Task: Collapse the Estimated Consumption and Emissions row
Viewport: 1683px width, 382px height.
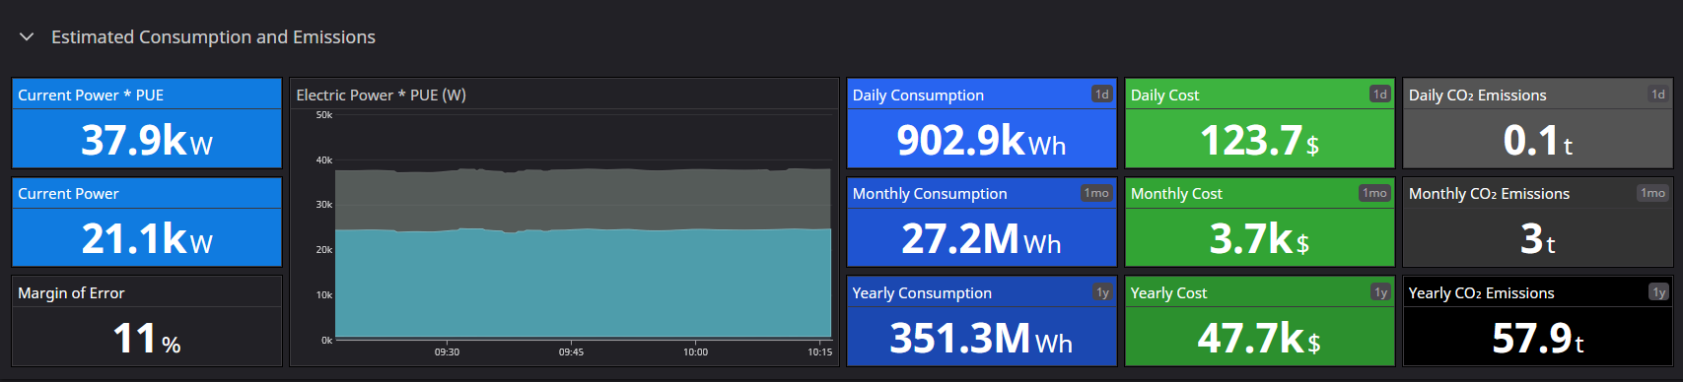Action: pos(27,36)
